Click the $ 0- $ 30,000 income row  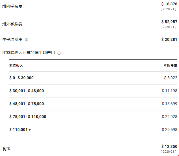point(93,78)
